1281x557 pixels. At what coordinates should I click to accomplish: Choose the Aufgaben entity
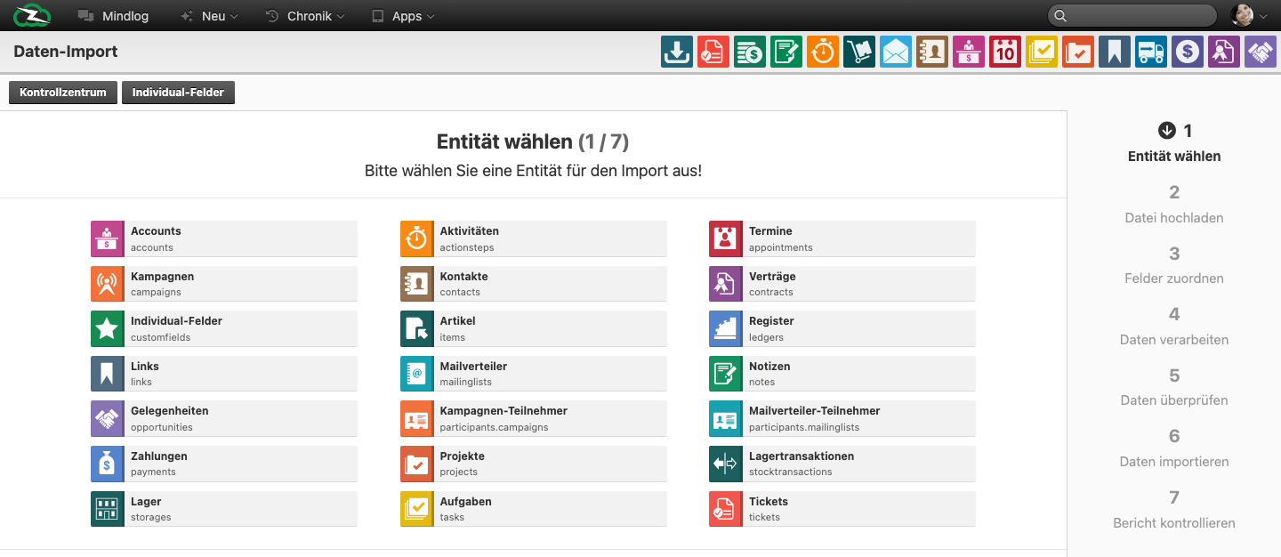(x=533, y=509)
